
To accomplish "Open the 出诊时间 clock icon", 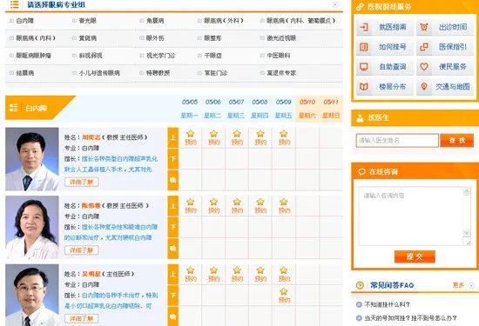I will tap(424, 27).
